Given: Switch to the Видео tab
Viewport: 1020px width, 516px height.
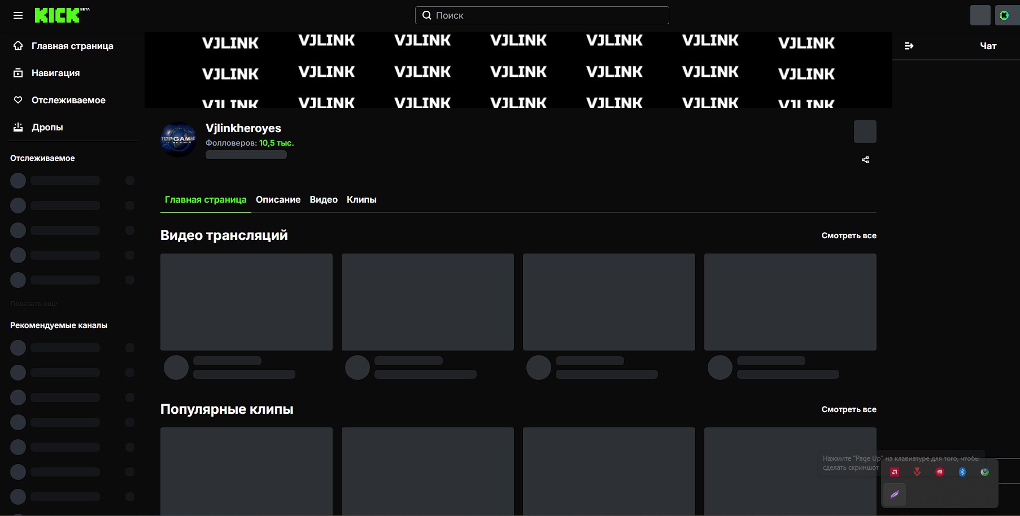Looking at the screenshot, I should click(324, 199).
